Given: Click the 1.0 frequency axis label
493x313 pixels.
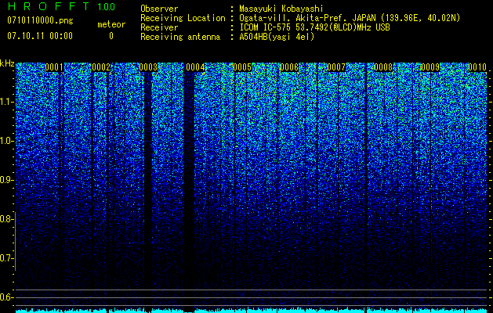Looking at the screenshot, I should point(7,141).
